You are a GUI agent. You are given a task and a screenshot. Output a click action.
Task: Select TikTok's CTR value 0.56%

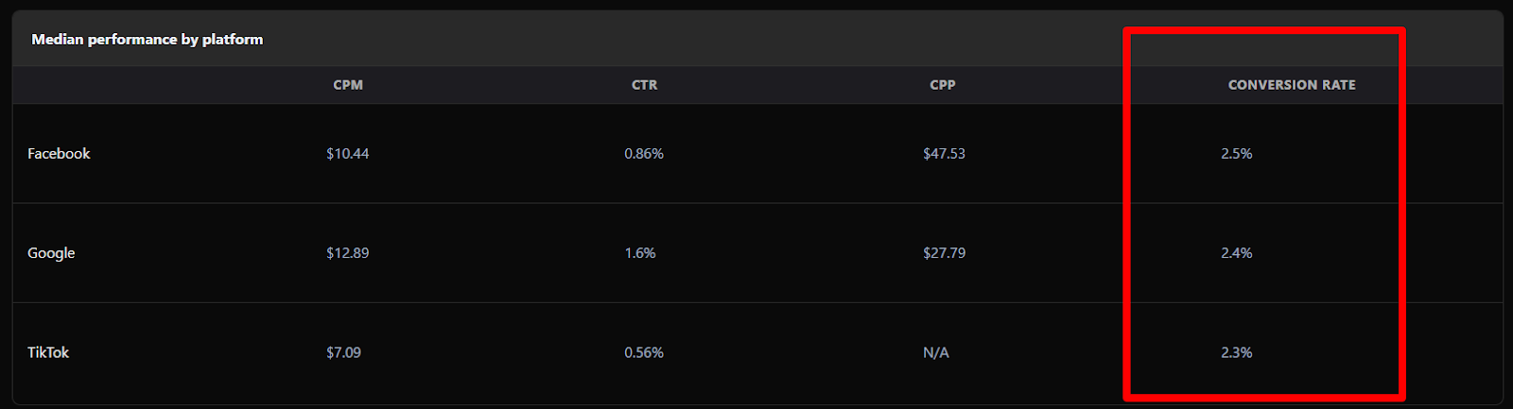(x=644, y=352)
